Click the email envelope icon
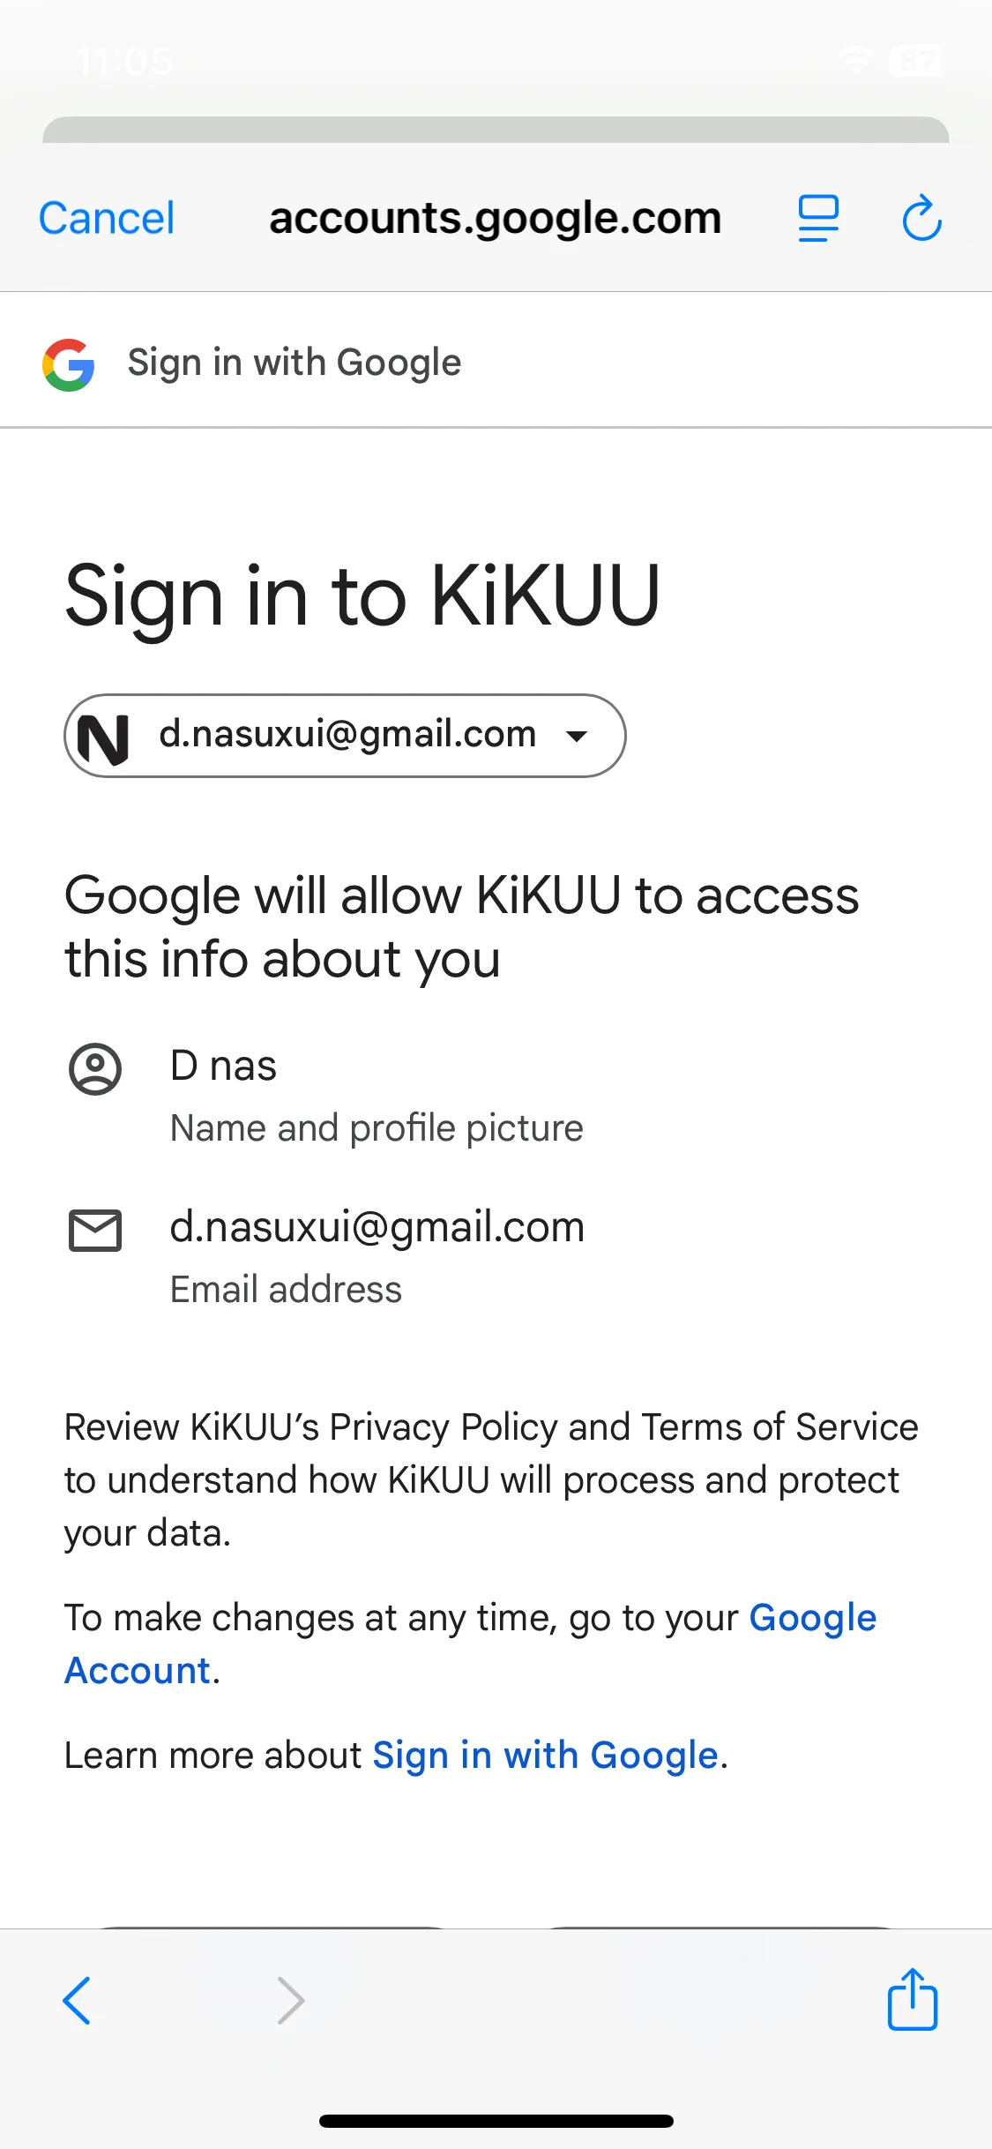 click(x=95, y=1231)
